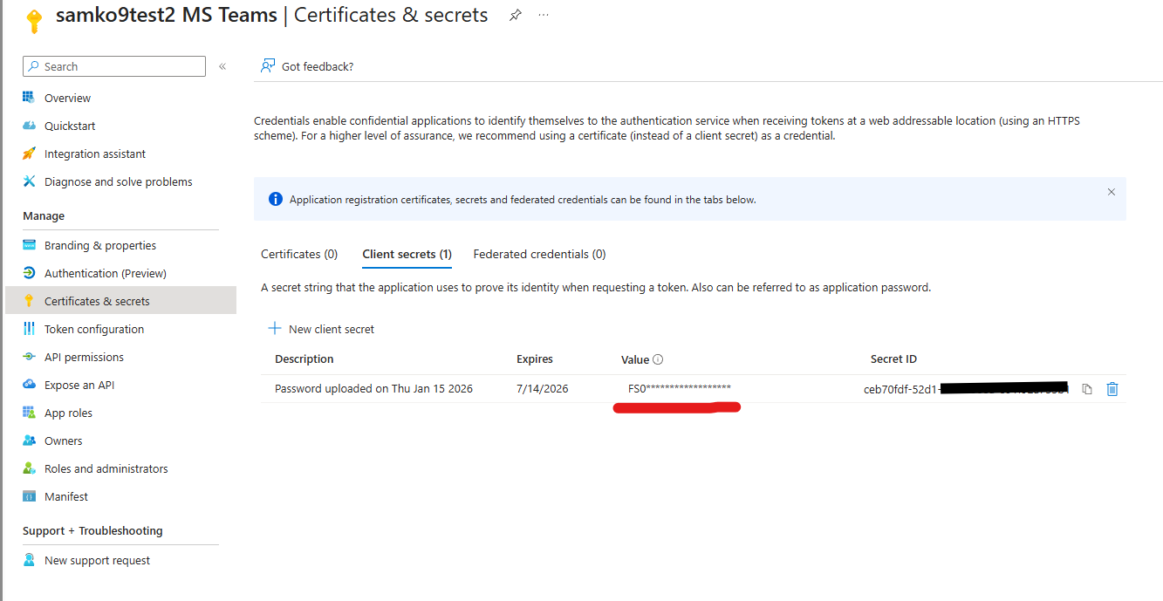Click the pin icon beside page title

click(516, 16)
